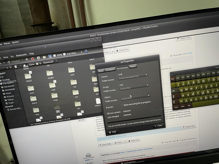The height and width of the screenshot is (164, 219).
Task: Select the snap folder icon
Action: [x=54, y=96]
